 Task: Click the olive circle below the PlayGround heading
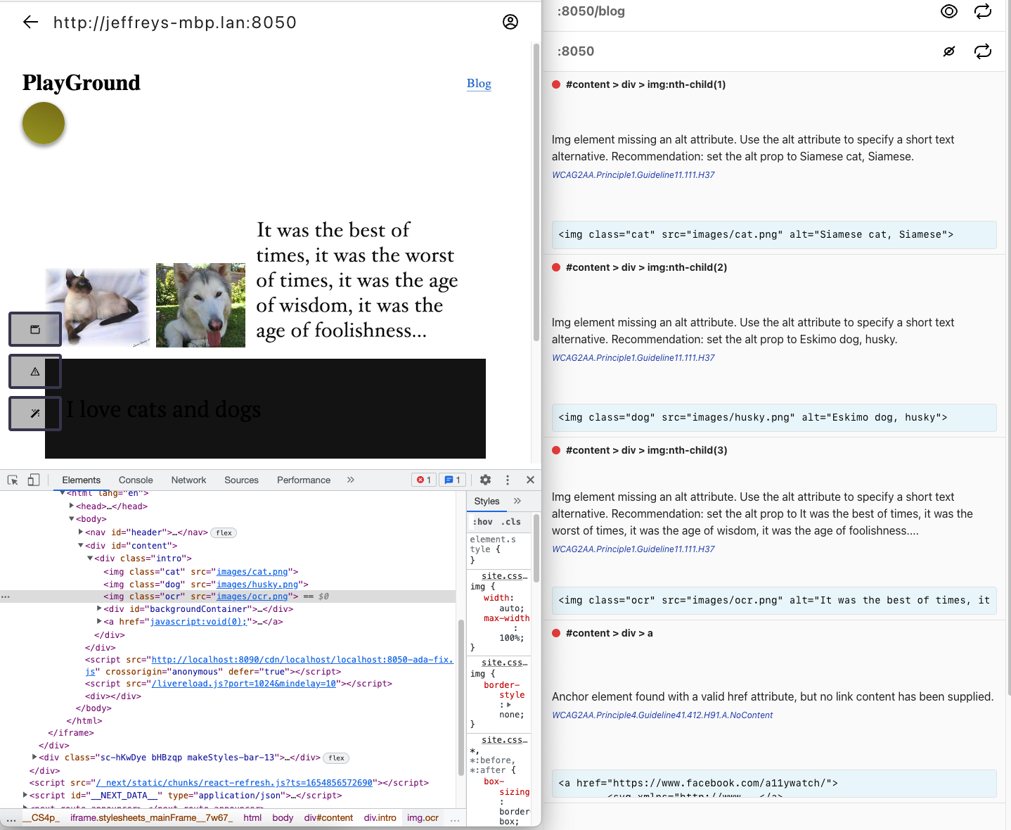tap(43, 123)
